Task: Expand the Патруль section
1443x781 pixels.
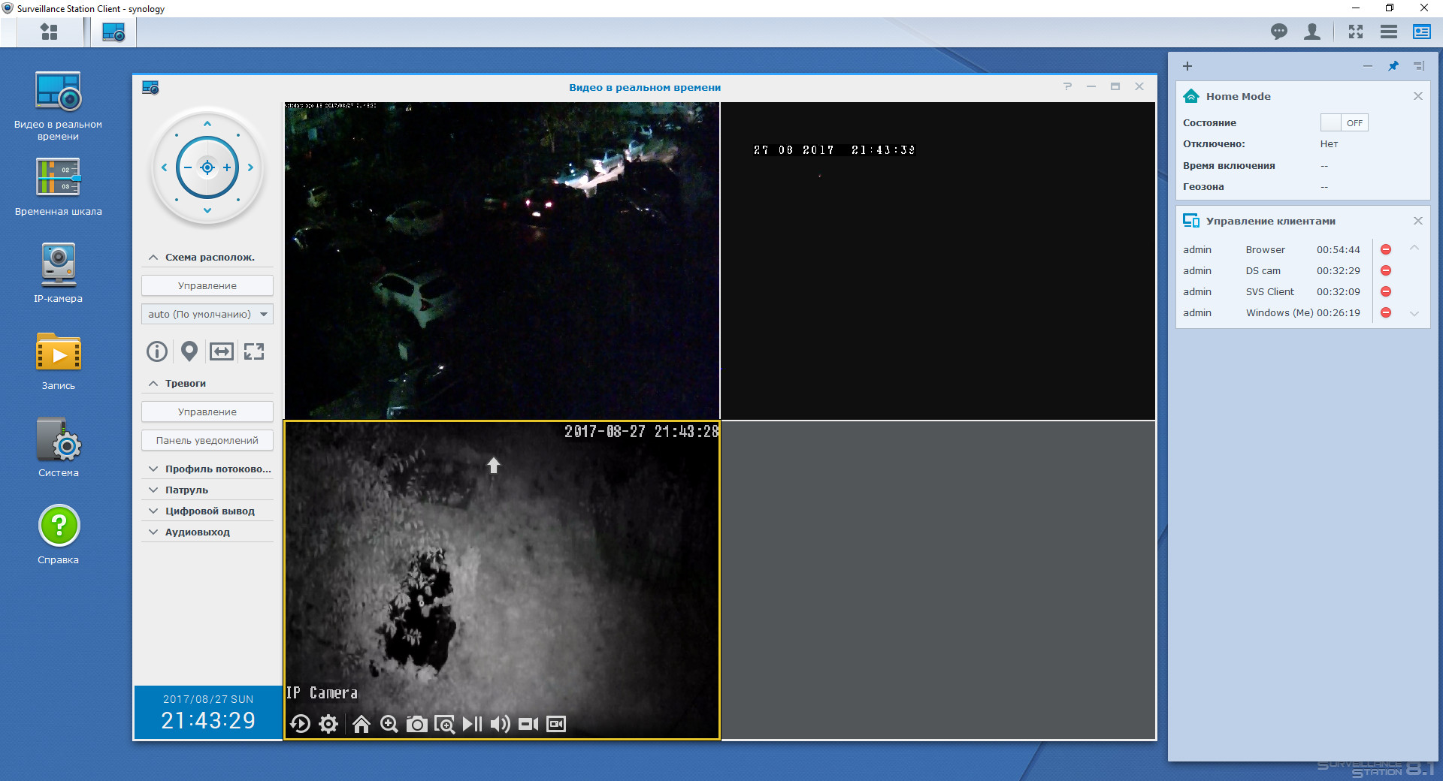Action: click(x=186, y=490)
